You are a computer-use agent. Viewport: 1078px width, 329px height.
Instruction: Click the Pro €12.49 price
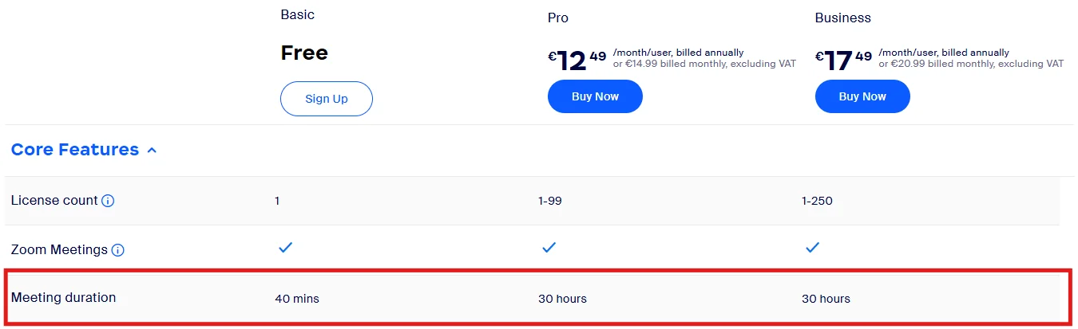[577, 61]
